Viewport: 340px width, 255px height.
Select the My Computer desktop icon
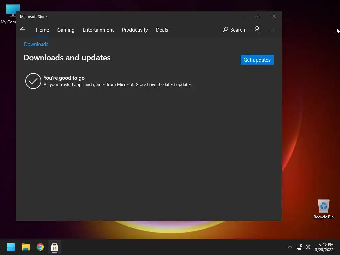[8, 14]
